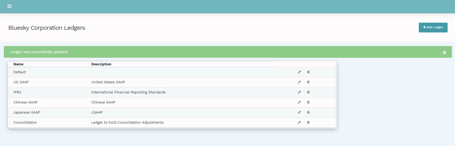Dismiss the success notification banner
Image resolution: width=455 pixels, height=146 pixels.
(x=444, y=53)
